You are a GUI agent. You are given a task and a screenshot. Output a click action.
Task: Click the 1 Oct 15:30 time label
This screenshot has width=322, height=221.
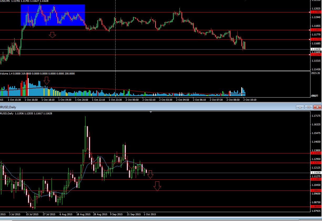[x=14, y=100]
